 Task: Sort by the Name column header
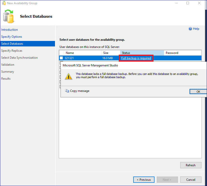point(82,53)
